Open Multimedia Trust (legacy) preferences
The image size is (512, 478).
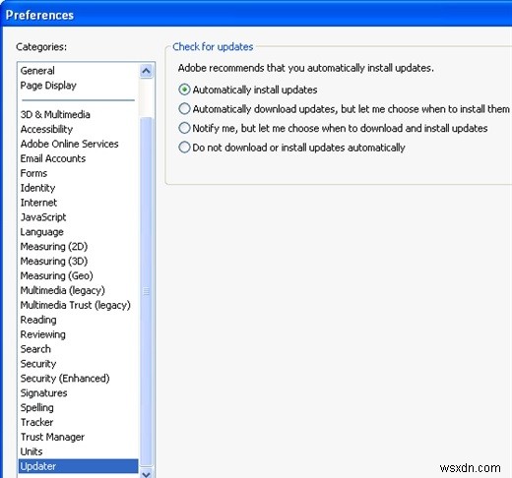(x=76, y=305)
